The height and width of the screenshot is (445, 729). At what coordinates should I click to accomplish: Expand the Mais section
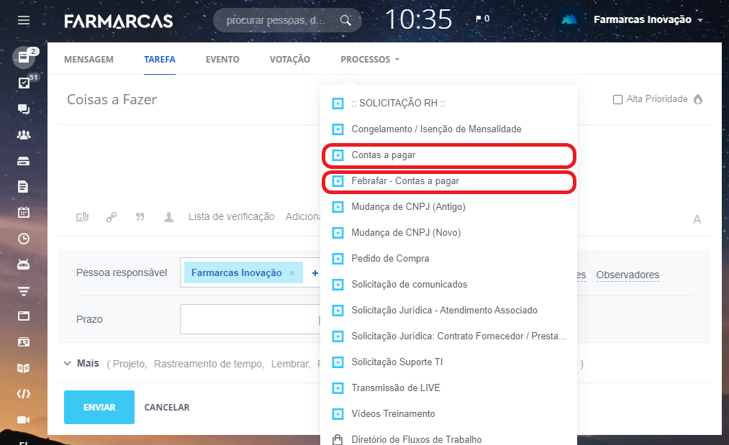tap(81, 364)
